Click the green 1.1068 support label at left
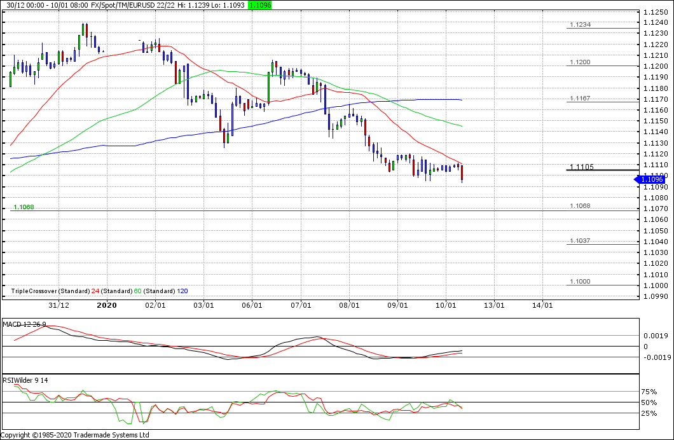 24,207
